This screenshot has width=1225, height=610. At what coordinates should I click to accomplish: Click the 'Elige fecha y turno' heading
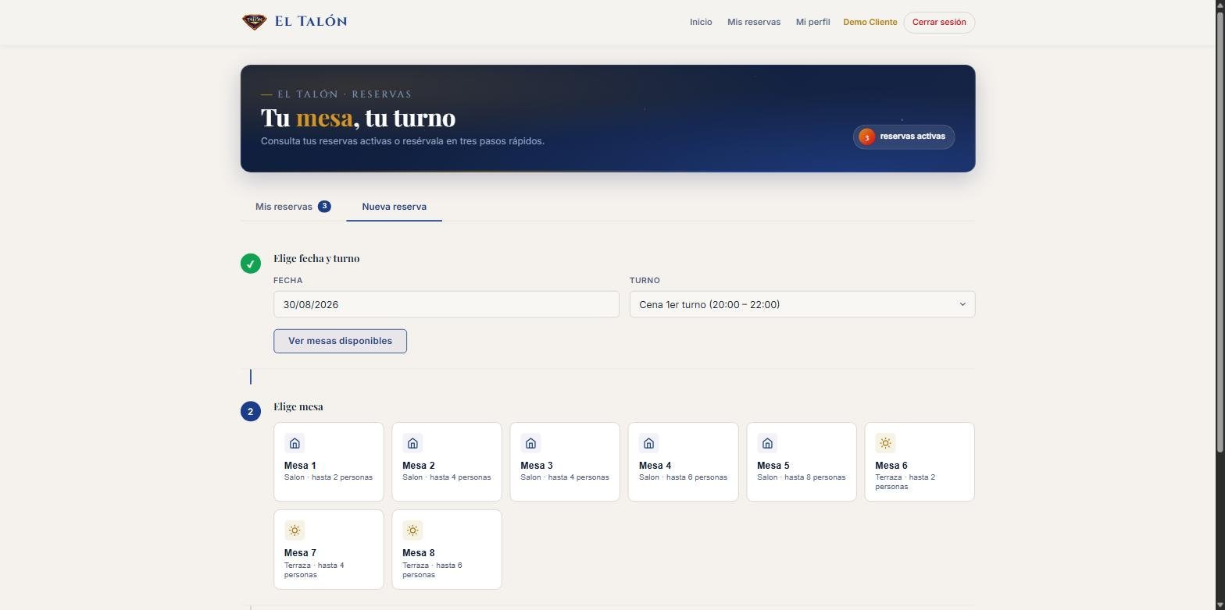[316, 258]
